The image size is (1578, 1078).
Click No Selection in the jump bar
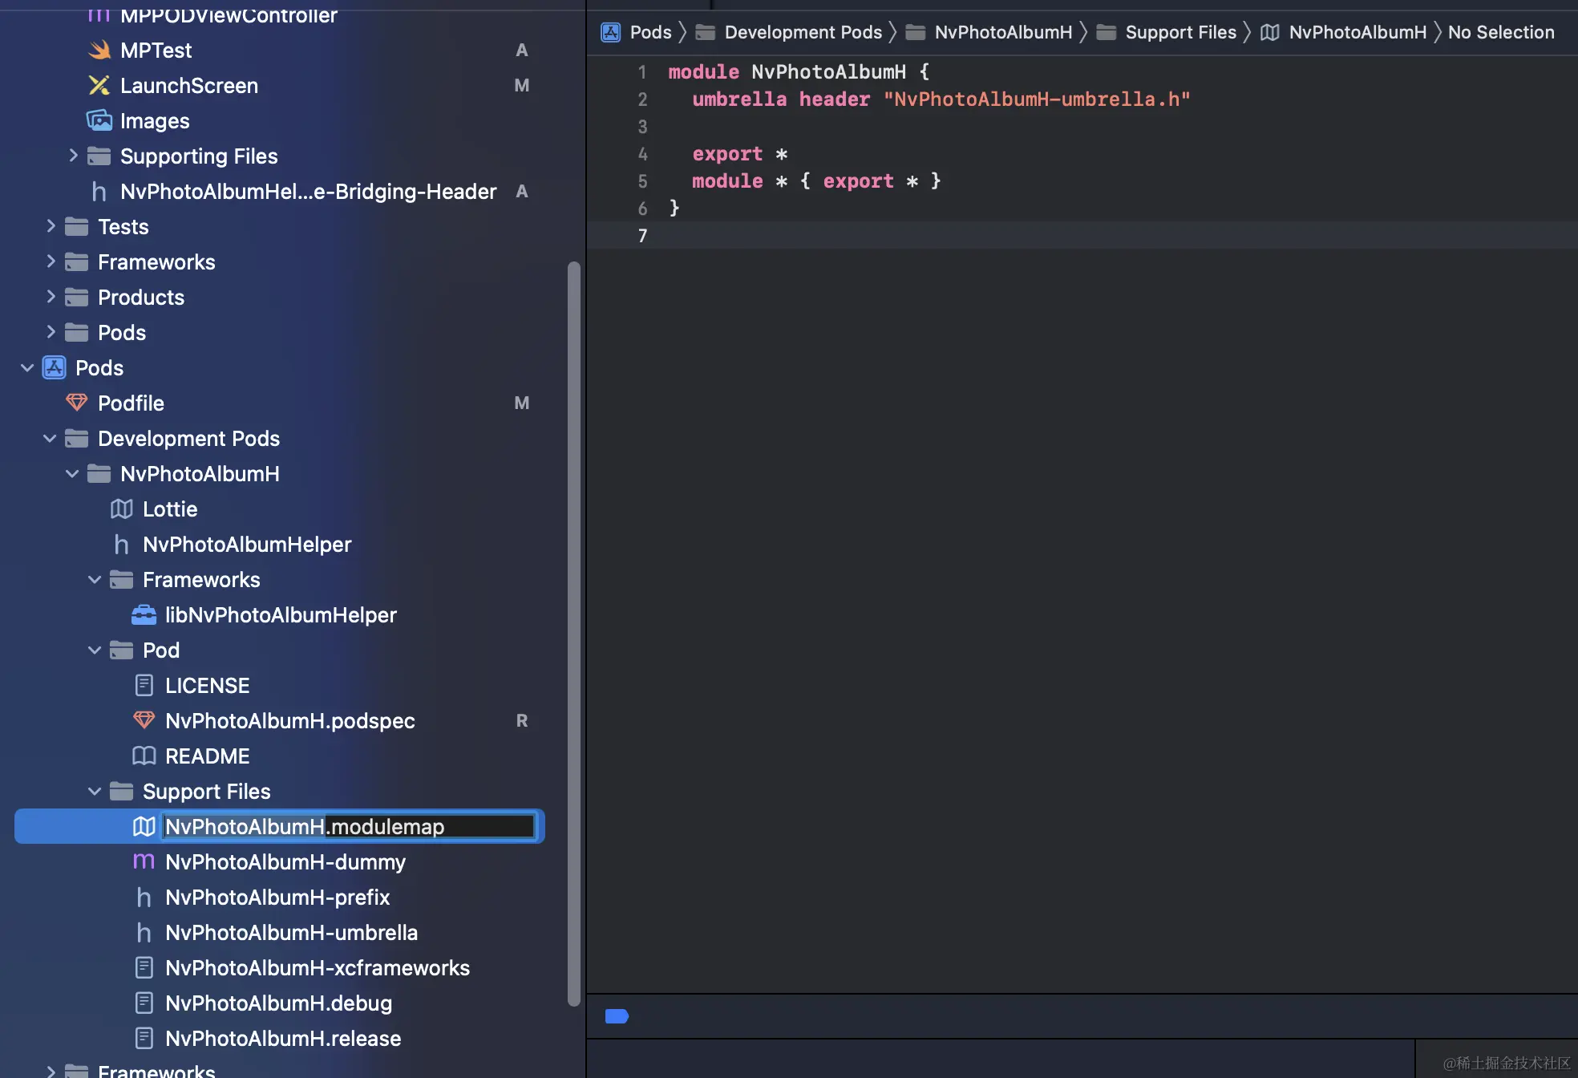click(x=1500, y=32)
